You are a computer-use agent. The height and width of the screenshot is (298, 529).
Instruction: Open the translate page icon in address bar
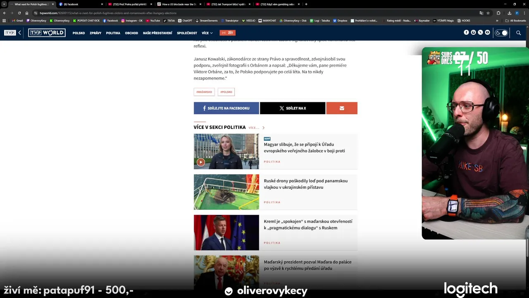tap(481, 13)
